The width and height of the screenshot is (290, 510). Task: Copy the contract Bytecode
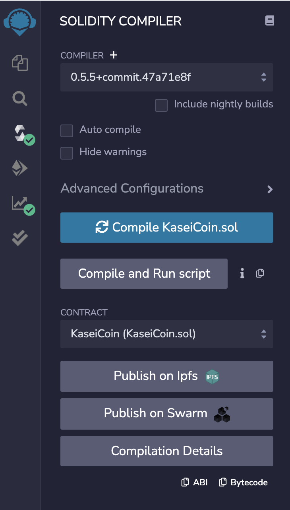click(243, 482)
